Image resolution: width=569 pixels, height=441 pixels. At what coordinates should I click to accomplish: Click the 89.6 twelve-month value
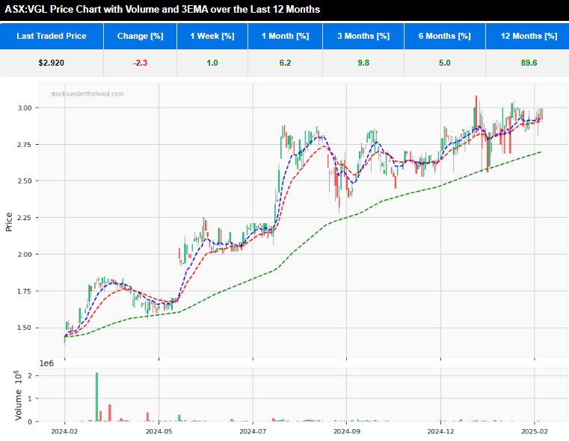(x=529, y=63)
